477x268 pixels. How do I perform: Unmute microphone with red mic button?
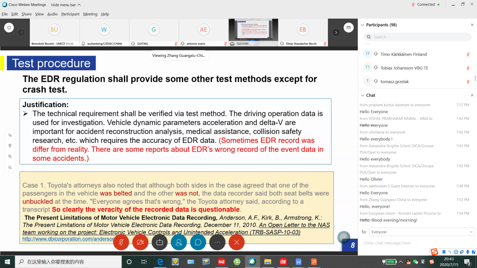121,242
